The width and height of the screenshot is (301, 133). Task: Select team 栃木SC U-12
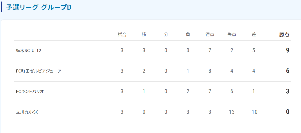point(29,50)
